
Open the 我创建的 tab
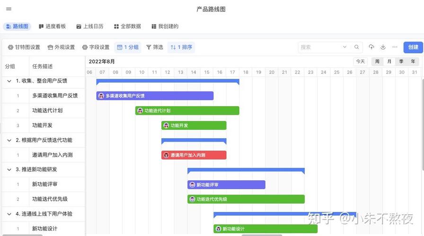coord(165,26)
